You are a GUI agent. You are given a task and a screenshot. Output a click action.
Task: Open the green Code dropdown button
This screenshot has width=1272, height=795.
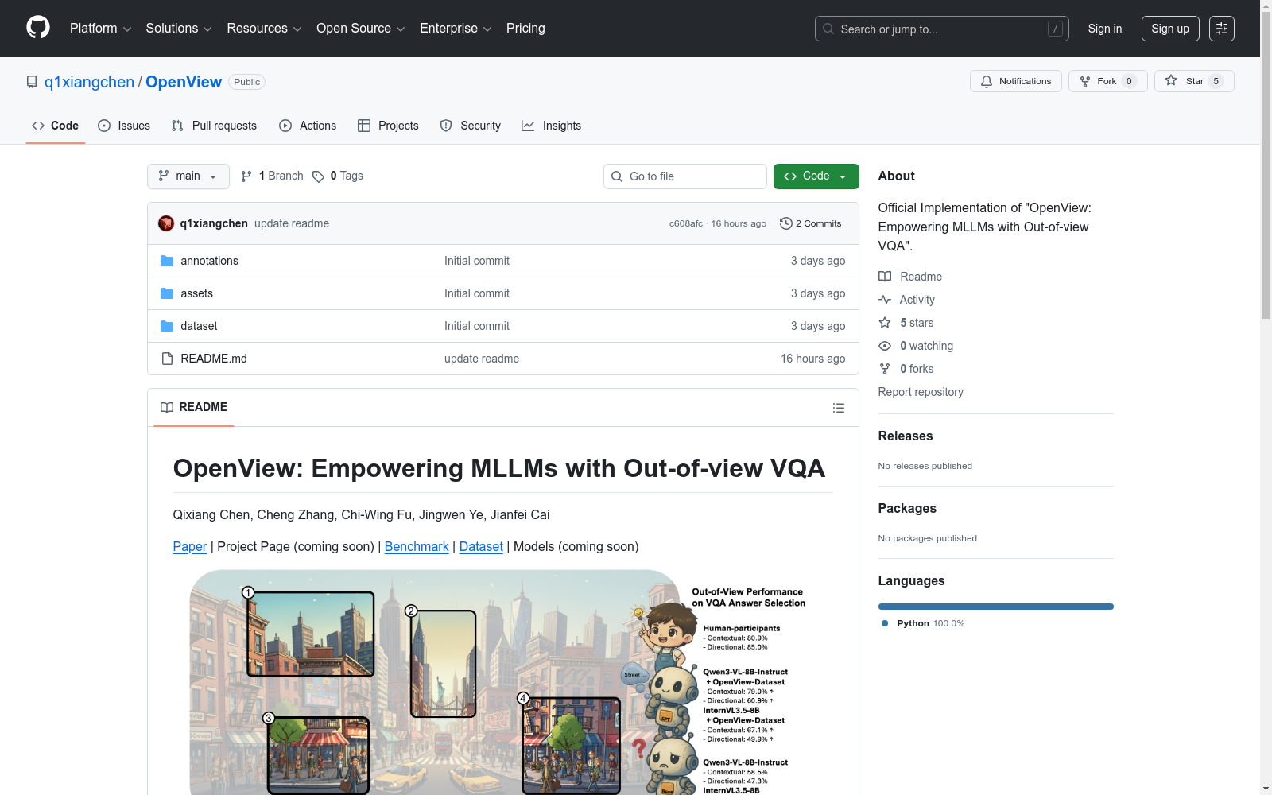click(816, 176)
